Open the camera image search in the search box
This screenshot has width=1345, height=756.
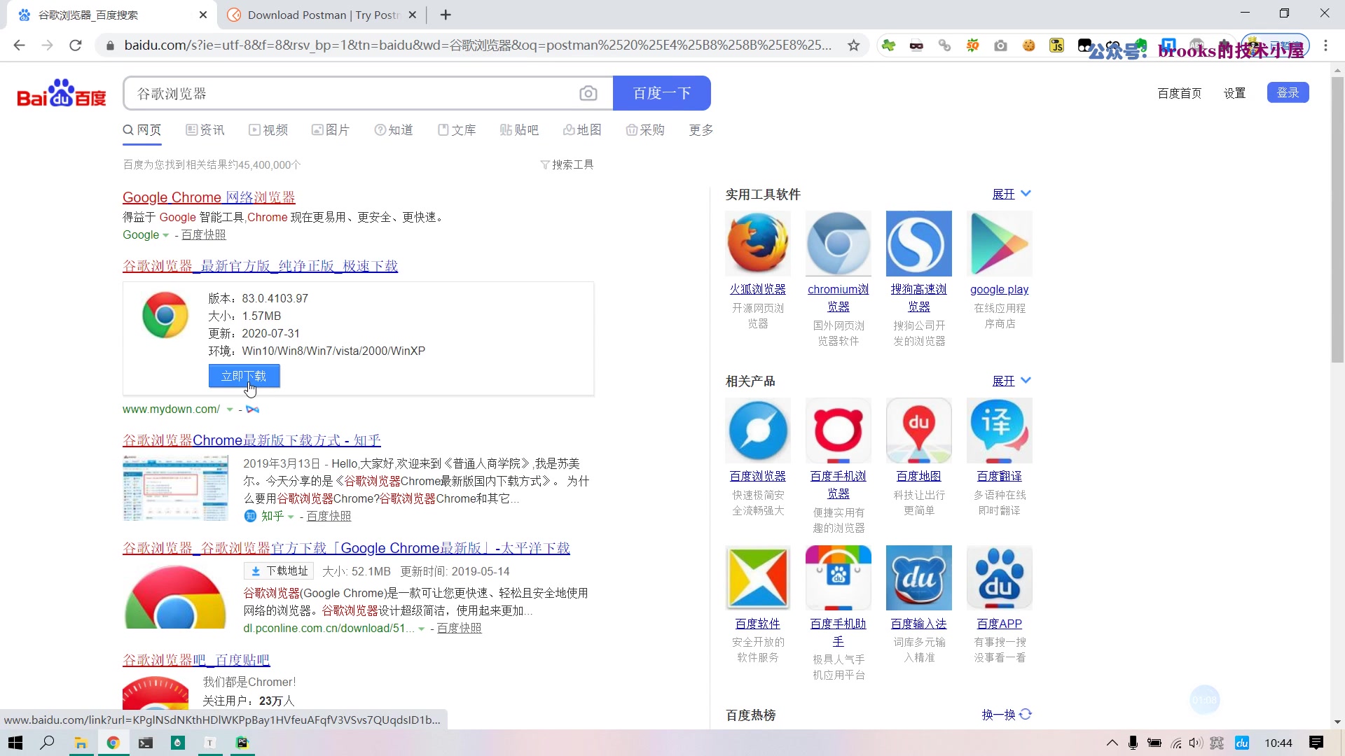[x=589, y=92]
